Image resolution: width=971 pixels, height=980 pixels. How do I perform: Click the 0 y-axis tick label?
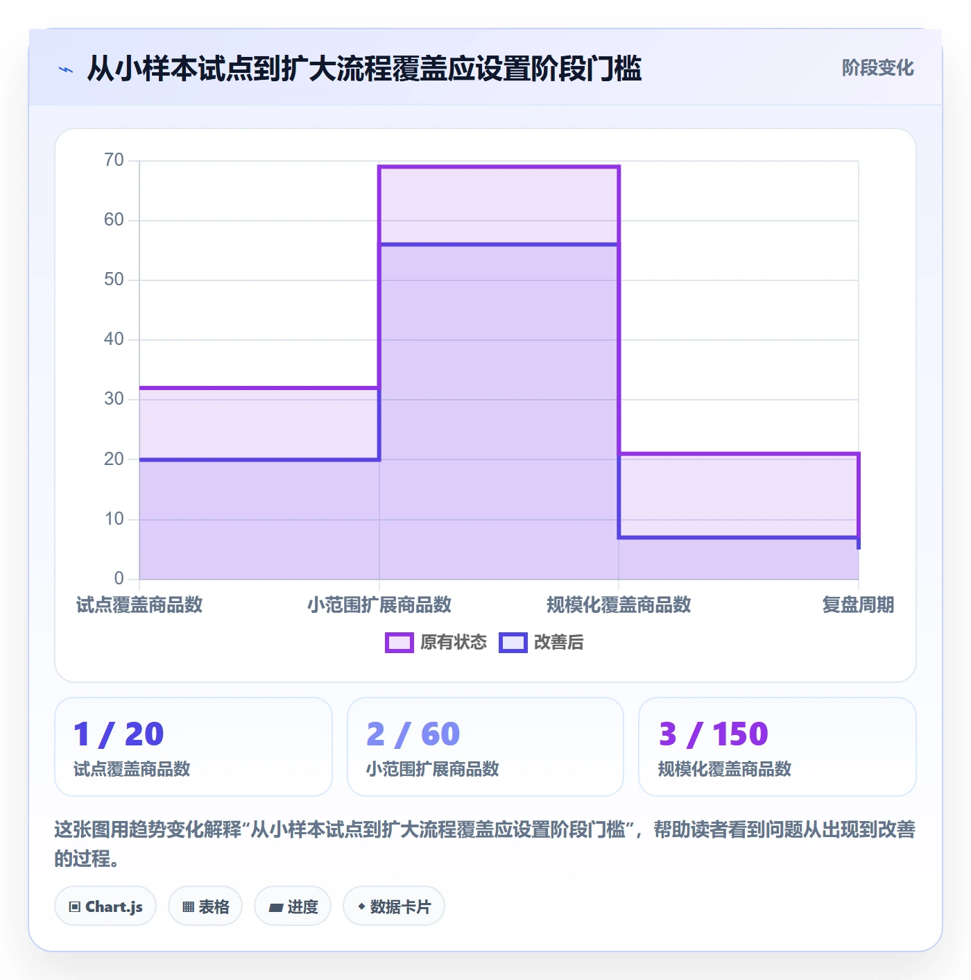point(119,579)
